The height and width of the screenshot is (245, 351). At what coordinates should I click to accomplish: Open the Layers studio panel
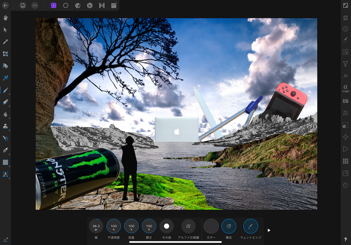pyautogui.click(x=345, y=18)
